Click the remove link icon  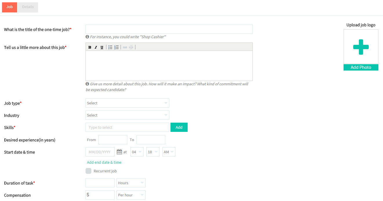pos(131,47)
